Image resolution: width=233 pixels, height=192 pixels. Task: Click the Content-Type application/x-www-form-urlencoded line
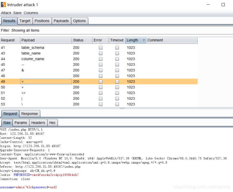pyautogui.click(x=42, y=154)
